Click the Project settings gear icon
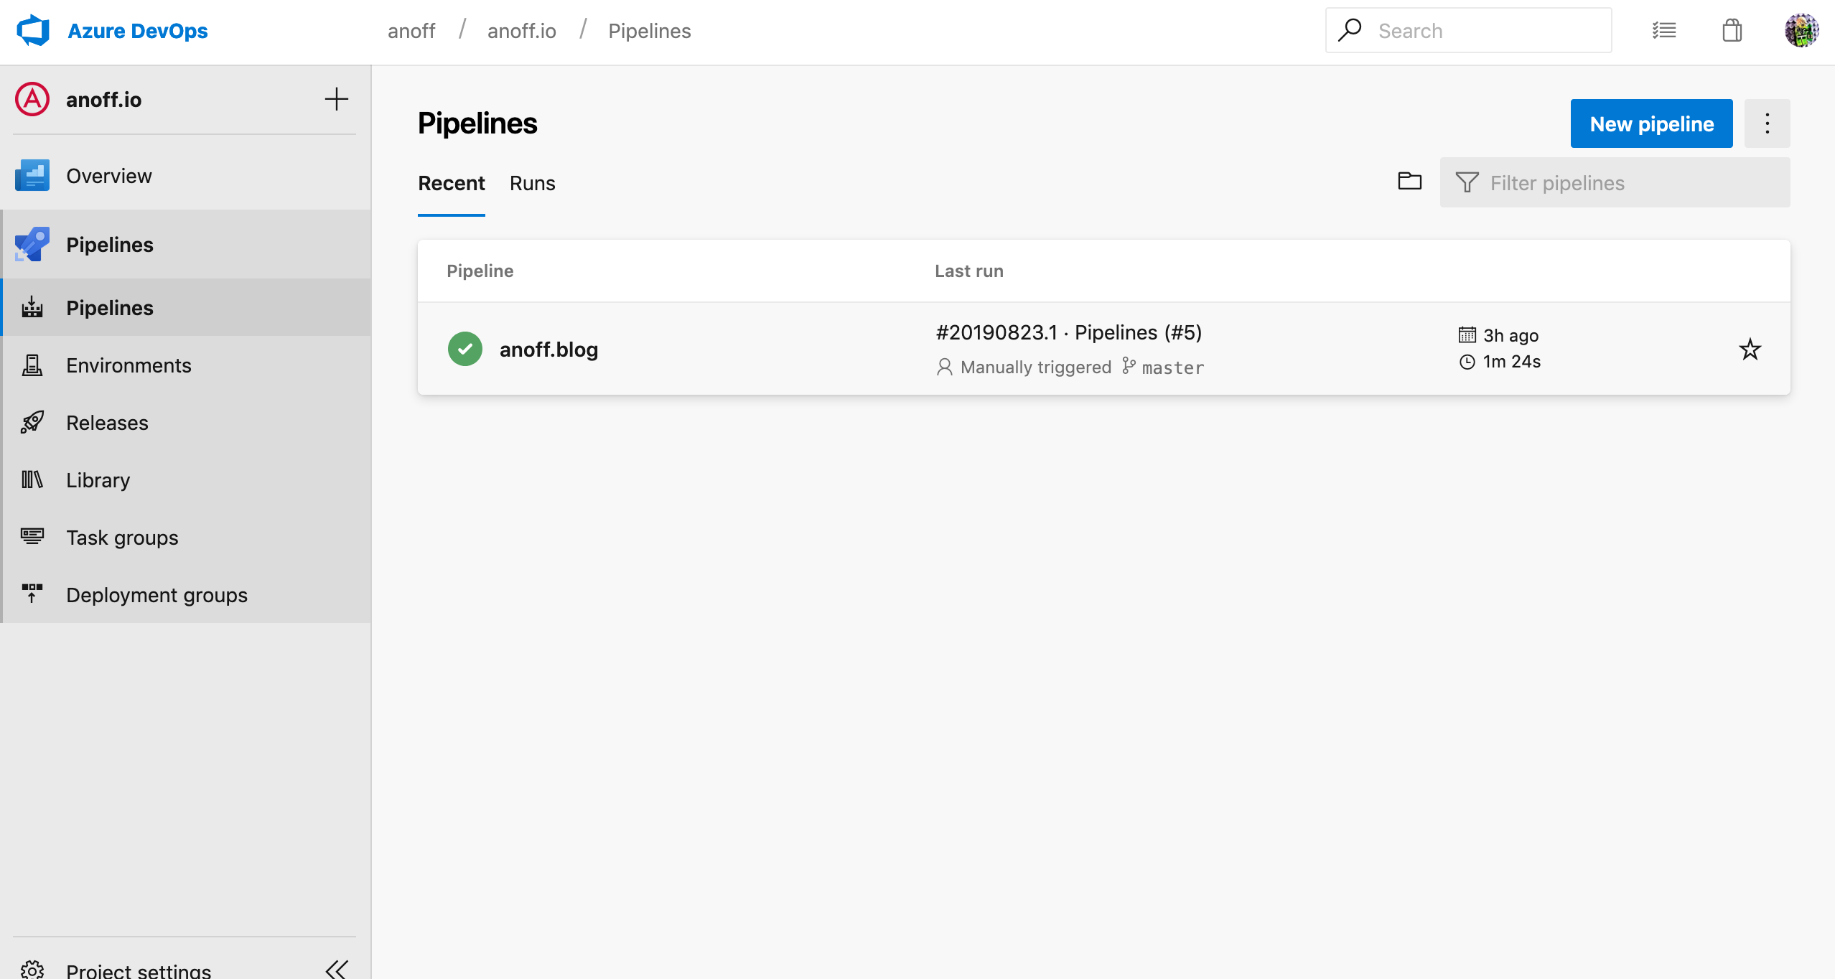 [32, 970]
